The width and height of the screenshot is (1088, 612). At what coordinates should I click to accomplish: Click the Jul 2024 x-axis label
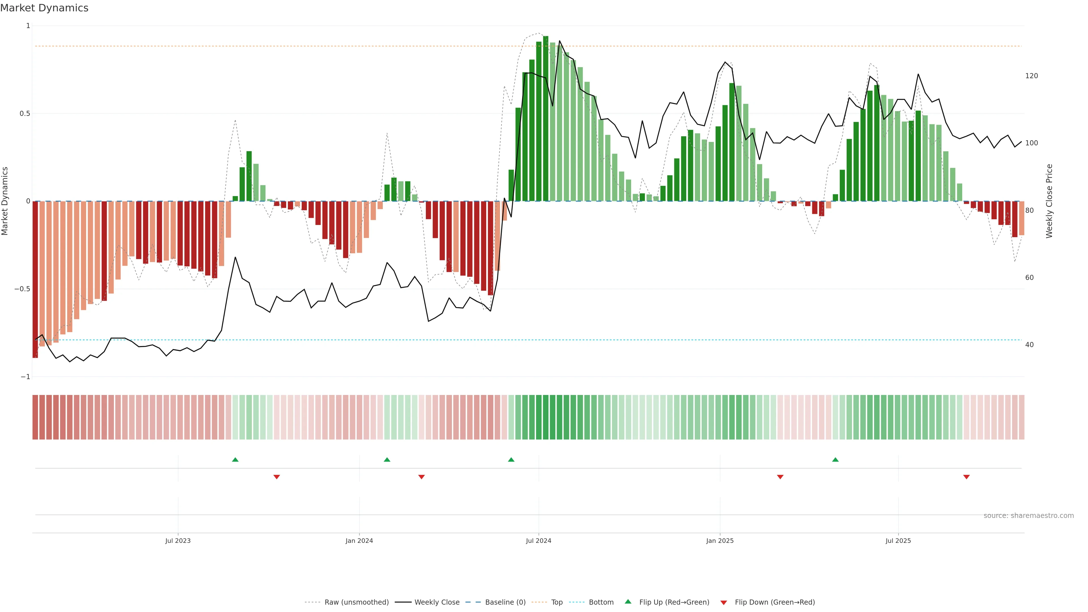pyautogui.click(x=538, y=541)
